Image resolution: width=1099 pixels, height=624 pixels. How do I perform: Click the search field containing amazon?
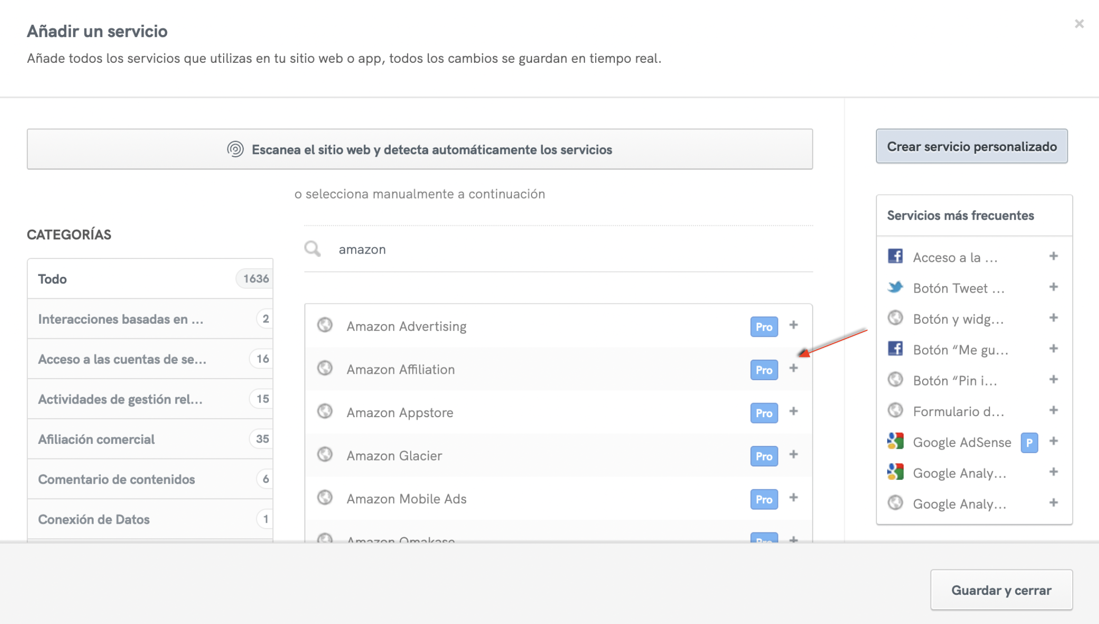click(487, 249)
